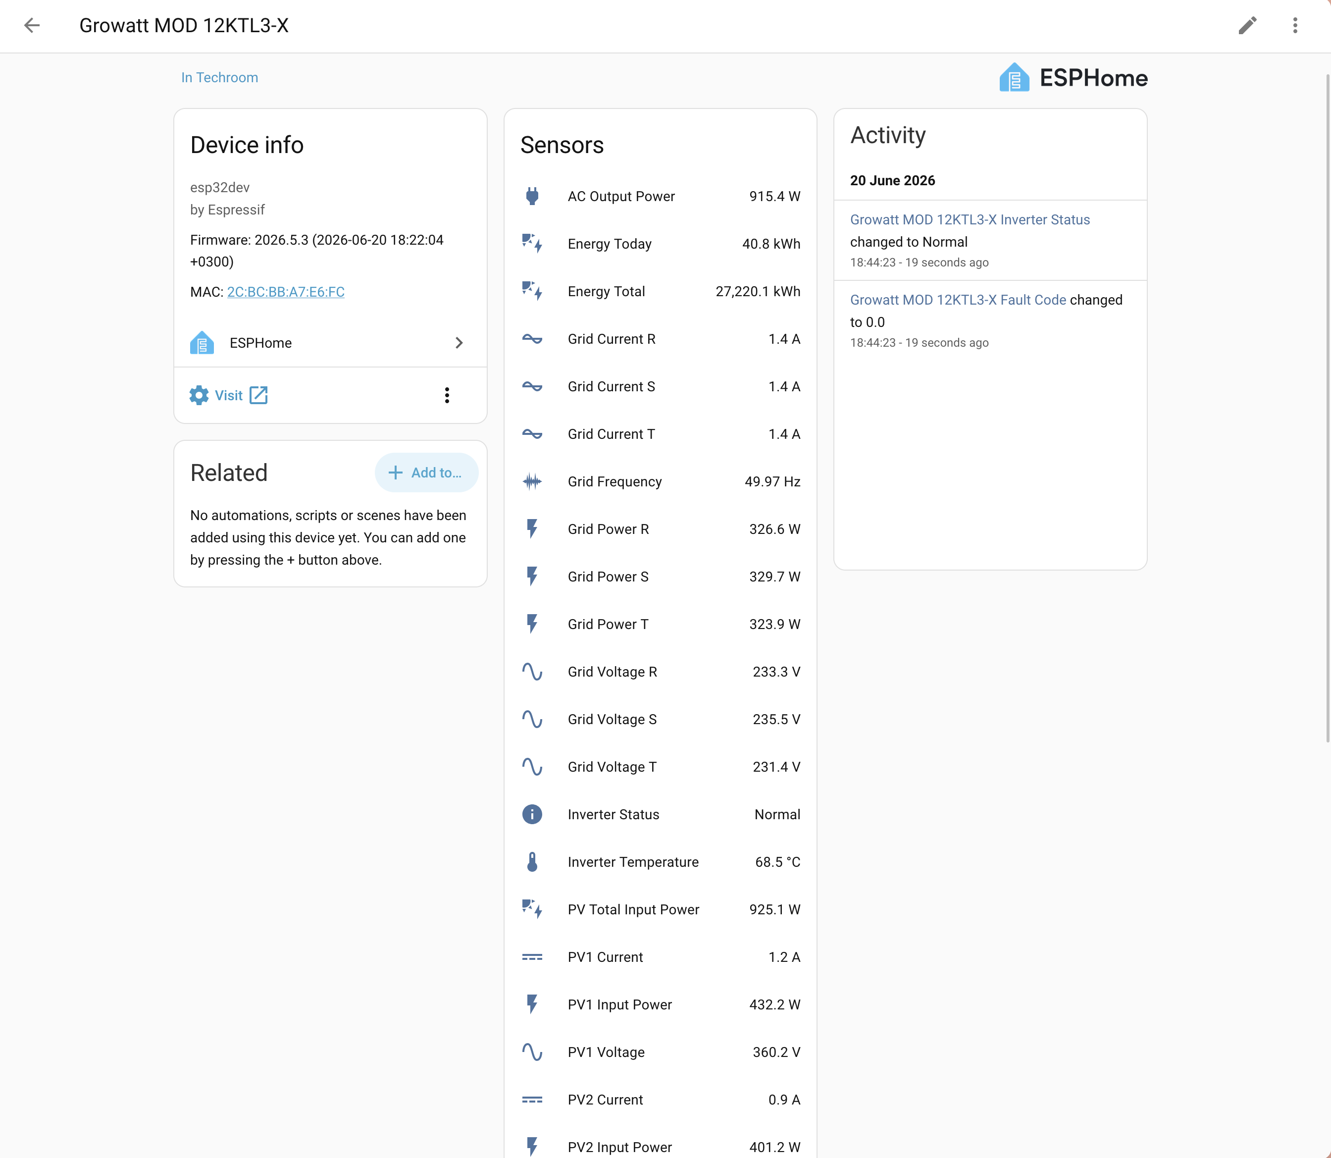Go back using the arrow icon
Viewport: 1331px width, 1158px height.
(32, 25)
